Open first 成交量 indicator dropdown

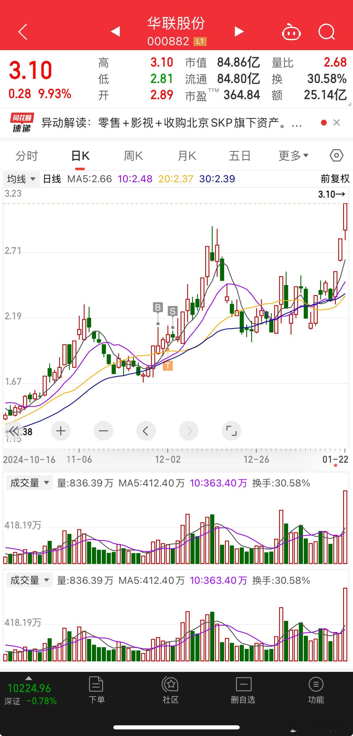click(29, 483)
